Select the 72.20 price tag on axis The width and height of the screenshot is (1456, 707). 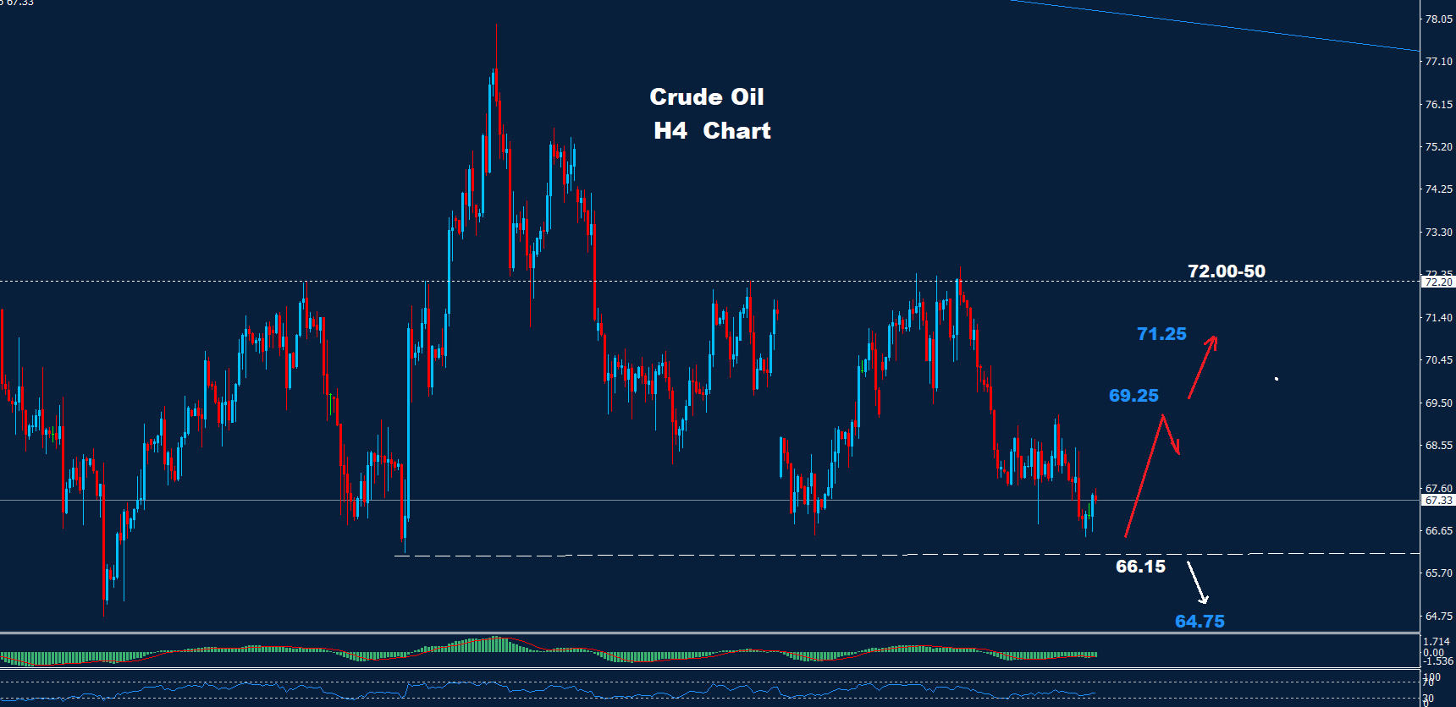(1437, 282)
